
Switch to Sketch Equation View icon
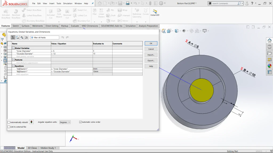click(17, 37)
